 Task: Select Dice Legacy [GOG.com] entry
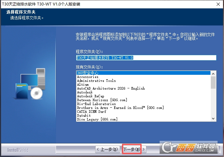pyautogui.click(x=144, y=119)
